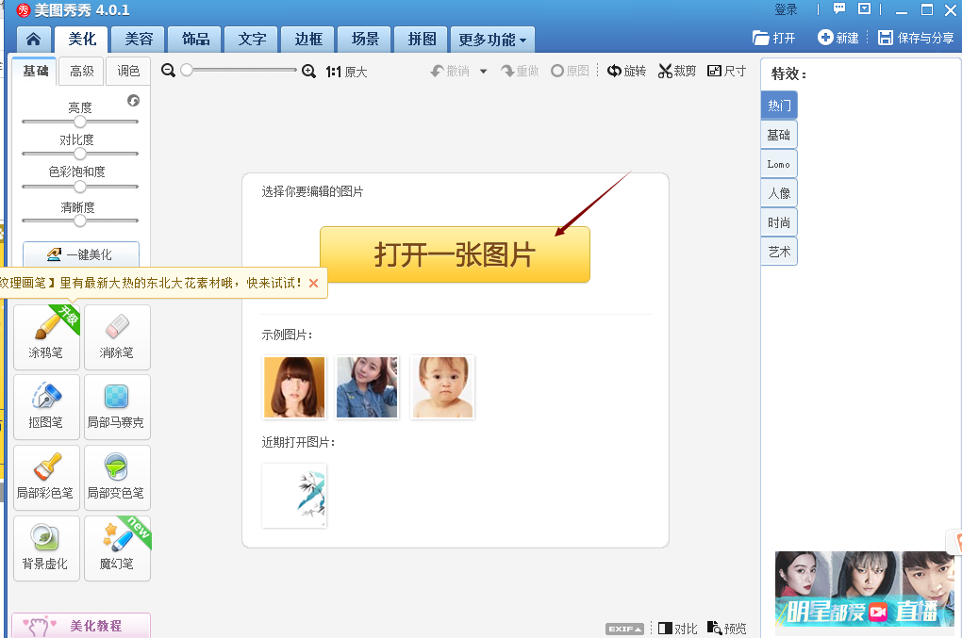The height and width of the screenshot is (638, 962).
Task: Open the undo history dropdown arrow
Action: [x=484, y=72]
